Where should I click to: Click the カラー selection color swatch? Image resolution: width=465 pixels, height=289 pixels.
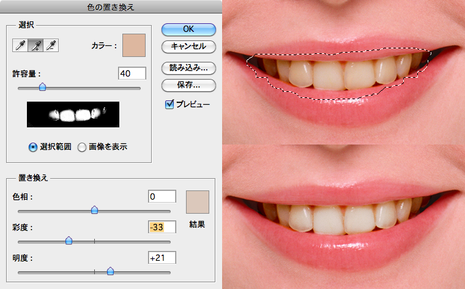pos(133,46)
